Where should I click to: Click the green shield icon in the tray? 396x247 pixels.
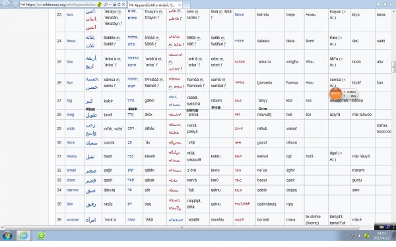367,236
